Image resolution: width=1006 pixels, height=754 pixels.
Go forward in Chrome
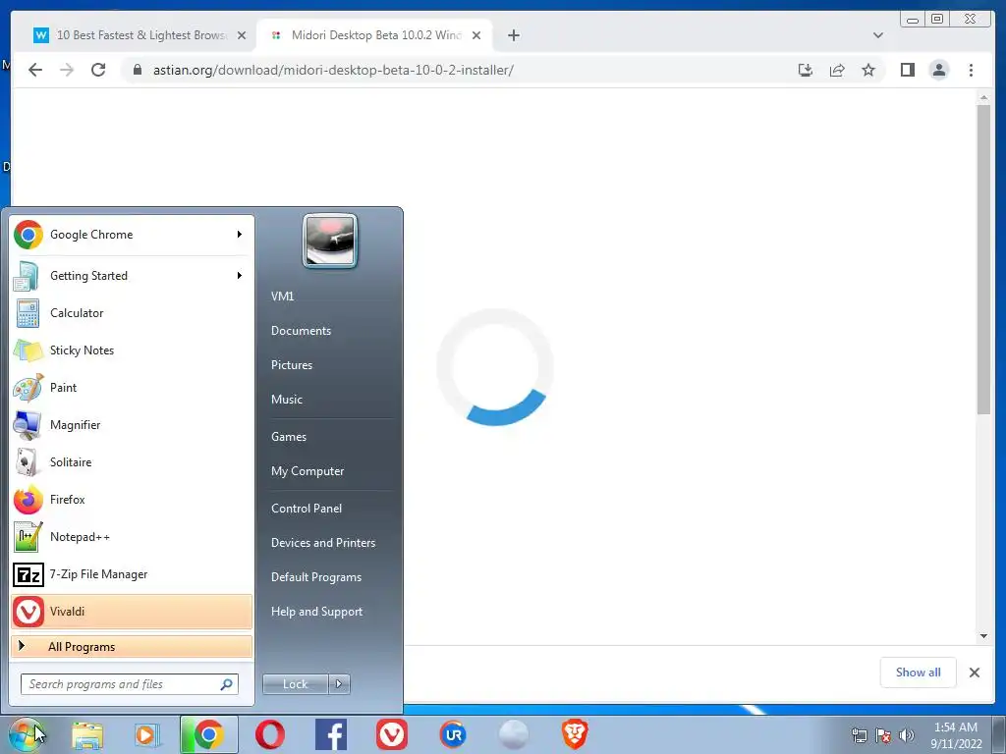tap(67, 70)
